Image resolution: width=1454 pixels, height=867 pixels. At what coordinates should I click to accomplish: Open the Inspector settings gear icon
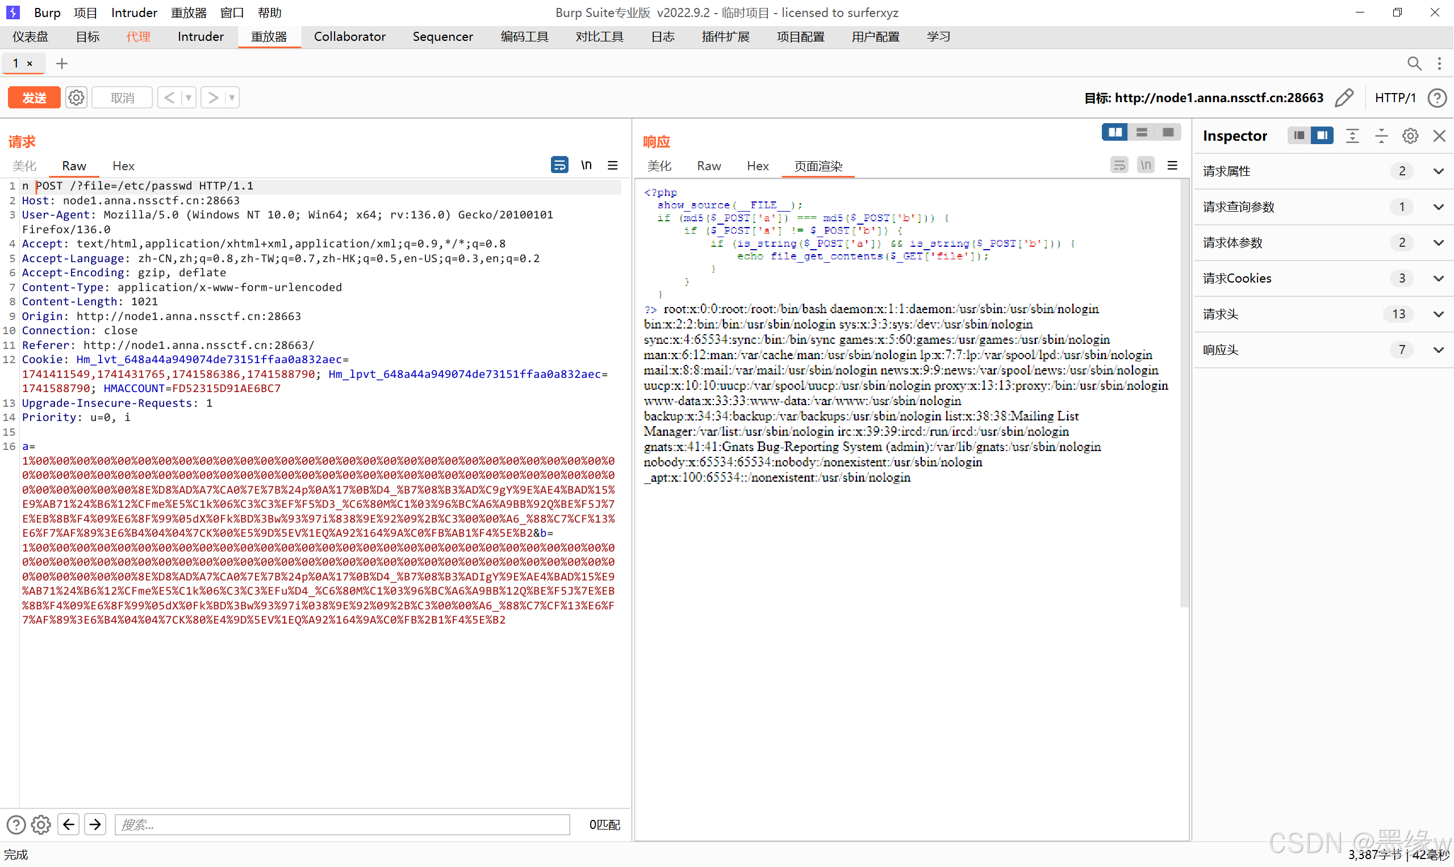tap(1410, 136)
